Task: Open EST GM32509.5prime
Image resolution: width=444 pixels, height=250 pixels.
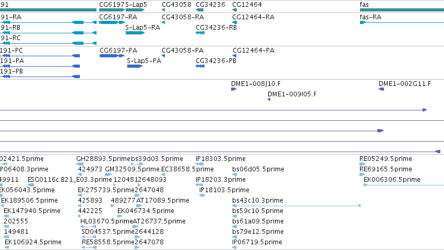Action: (132, 169)
